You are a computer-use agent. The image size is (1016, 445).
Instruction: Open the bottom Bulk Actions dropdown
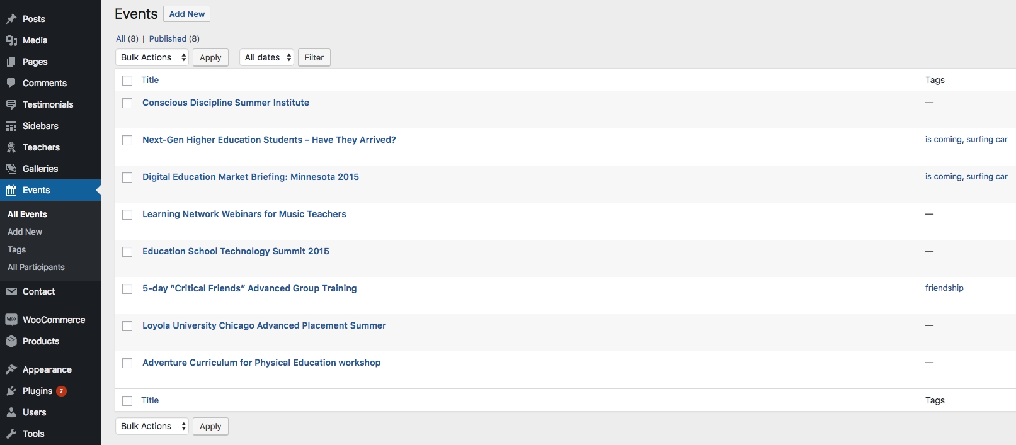pyautogui.click(x=152, y=426)
